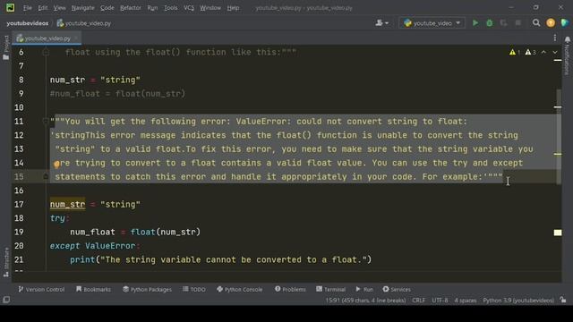This screenshot has height=322, width=573.
Task: Click youtube_video.py breadcrumb file
Action: [84, 23]
